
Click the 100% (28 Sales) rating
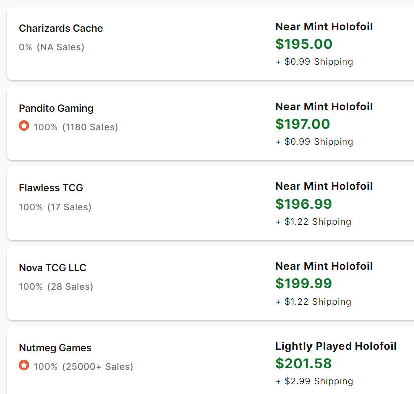(56, 287)
